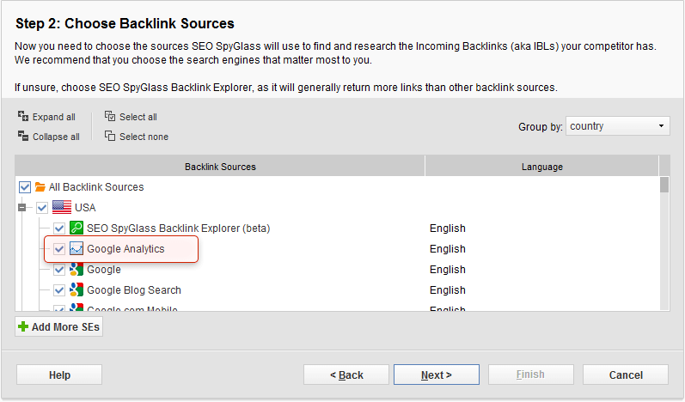Uncheck the Google Blog Search checkbox
The image size is (685, 402).
coord(59,289)
